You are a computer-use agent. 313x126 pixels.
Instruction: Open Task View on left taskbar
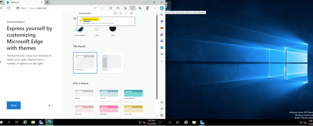tap(17, 122)
